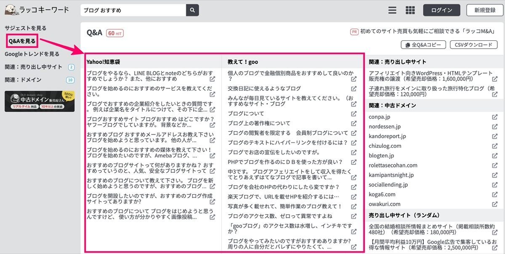Click the ログイン button
This screenshot has width=505, height=254.
coord(442,10)
